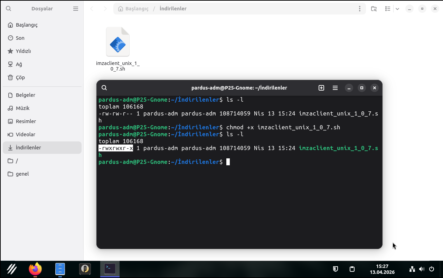
Task: Launch Firefox from the taskbar
Action: (35, 269)
